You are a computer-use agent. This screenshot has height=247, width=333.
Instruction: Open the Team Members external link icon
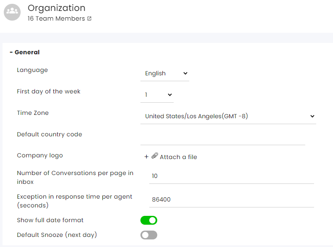[x=90, y=19]
